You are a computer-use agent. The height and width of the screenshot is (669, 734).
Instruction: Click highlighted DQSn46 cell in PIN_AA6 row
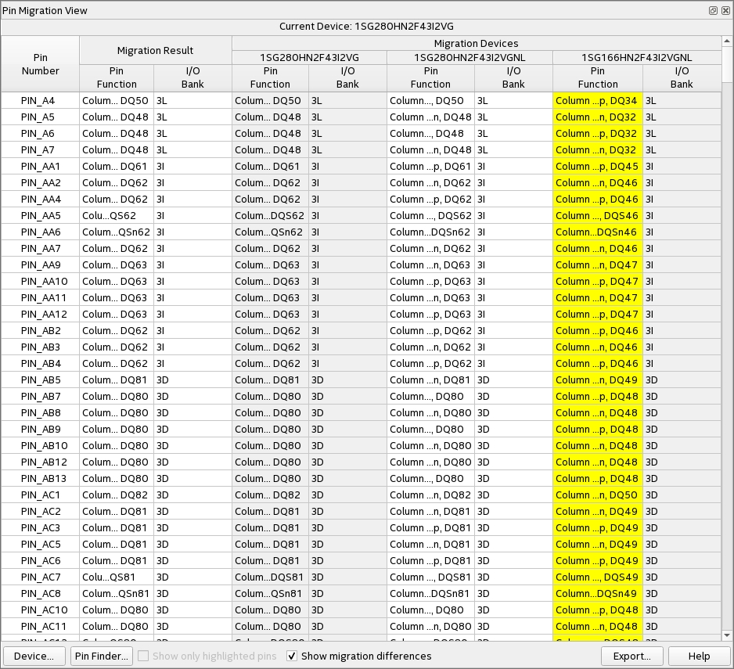(x=598, y=232)
